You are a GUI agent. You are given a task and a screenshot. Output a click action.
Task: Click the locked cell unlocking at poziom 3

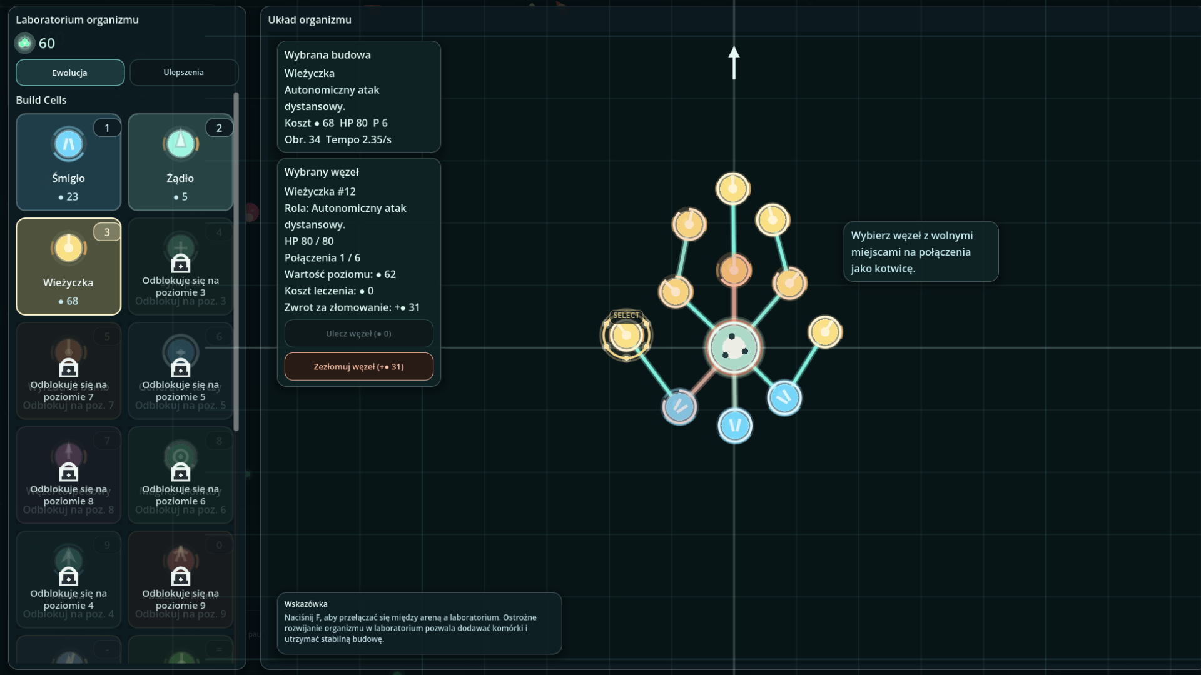pos(180,266)
